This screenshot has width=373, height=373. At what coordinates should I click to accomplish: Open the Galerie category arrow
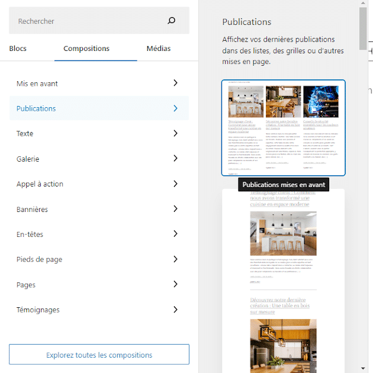pyautogui.click(x=175, y=159)
